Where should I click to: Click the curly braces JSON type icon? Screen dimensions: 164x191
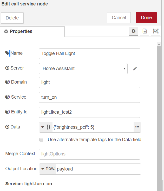point(48,127)
